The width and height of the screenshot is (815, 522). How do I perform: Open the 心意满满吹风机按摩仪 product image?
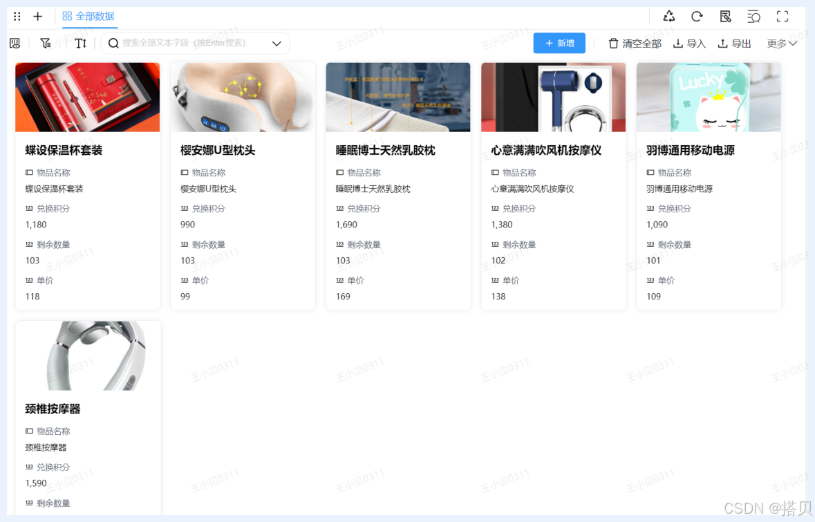click(553, 97)
